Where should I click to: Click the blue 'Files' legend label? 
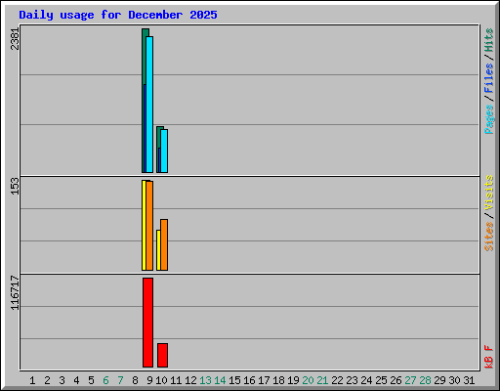[488, 77]
